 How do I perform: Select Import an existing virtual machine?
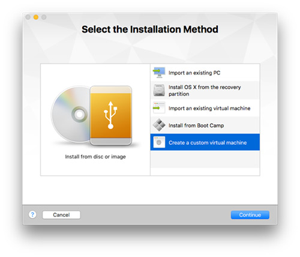click(x=205, y=108)
